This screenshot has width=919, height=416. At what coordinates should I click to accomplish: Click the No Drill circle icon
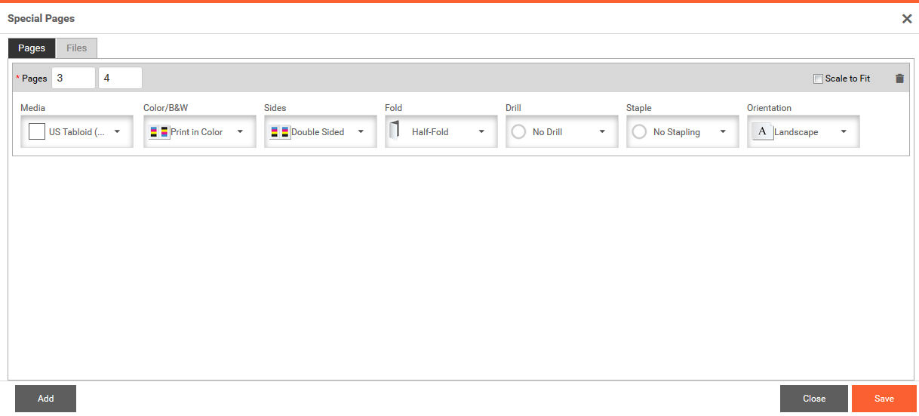point(518,131)
